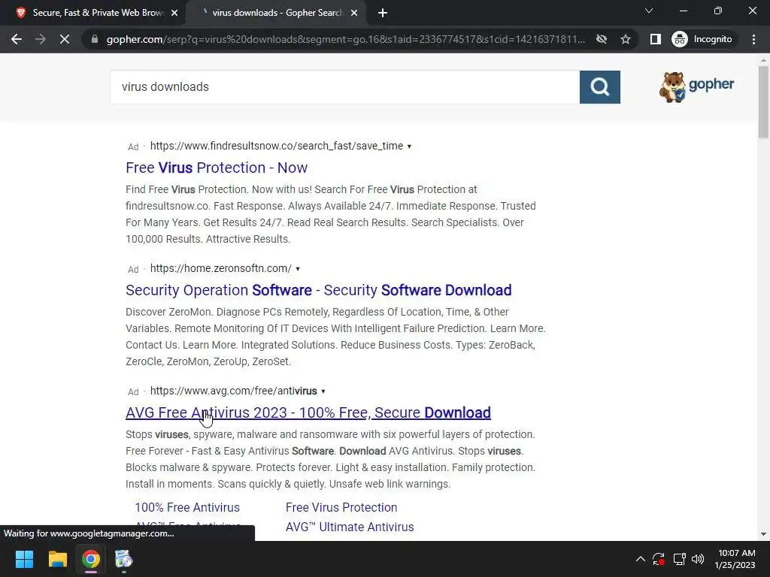Open a new tab with the plus button
770x577 pixels.
click(383, 14)
